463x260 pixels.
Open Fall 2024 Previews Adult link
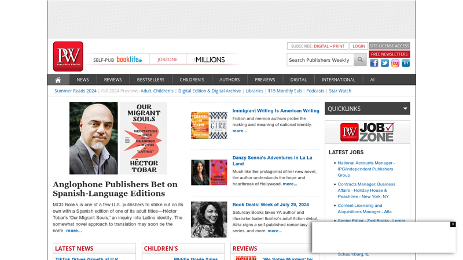click(146, 91)
